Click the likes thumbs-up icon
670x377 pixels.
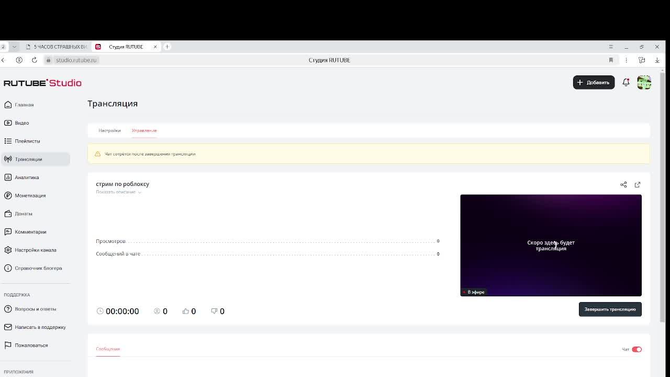coord(185,311)
